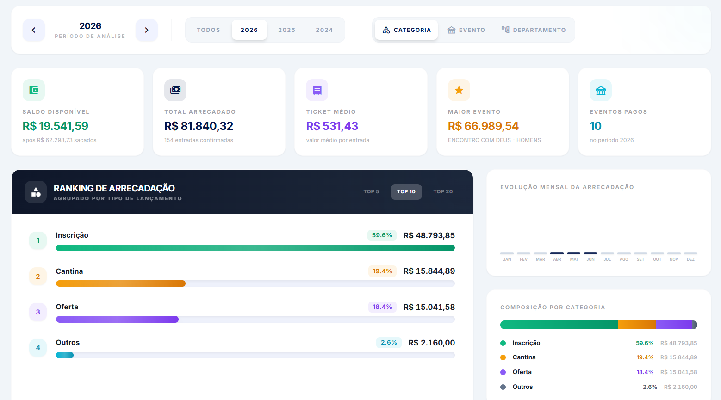The image size is (721, 400).
Task: Click the Eventos Pagos building icon
Action: (601, 90)
